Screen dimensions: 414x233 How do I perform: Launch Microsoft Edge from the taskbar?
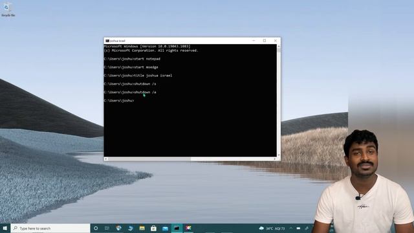[131, 228]
